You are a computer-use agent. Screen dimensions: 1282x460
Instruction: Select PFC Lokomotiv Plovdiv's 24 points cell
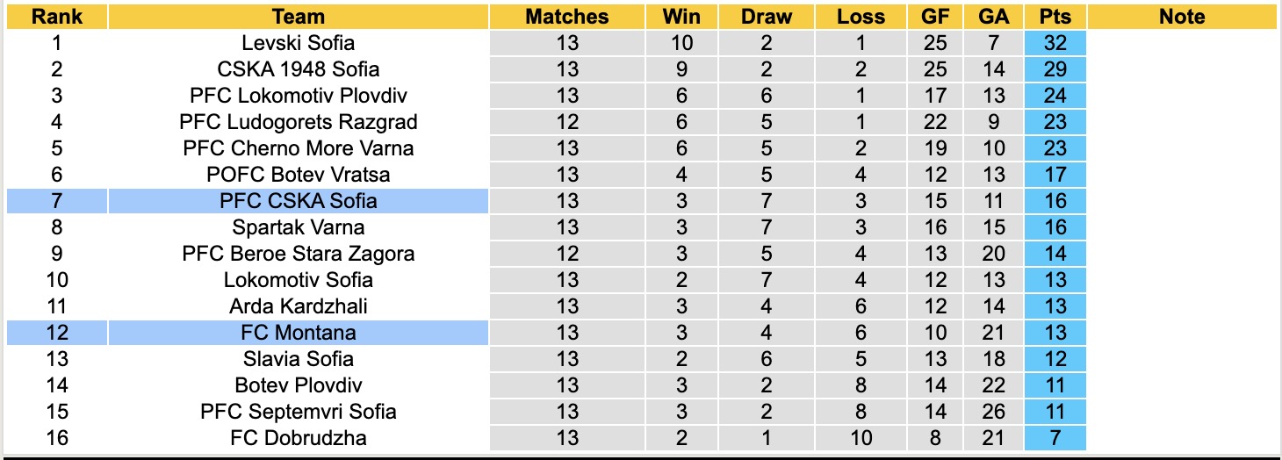(1055, 96)
